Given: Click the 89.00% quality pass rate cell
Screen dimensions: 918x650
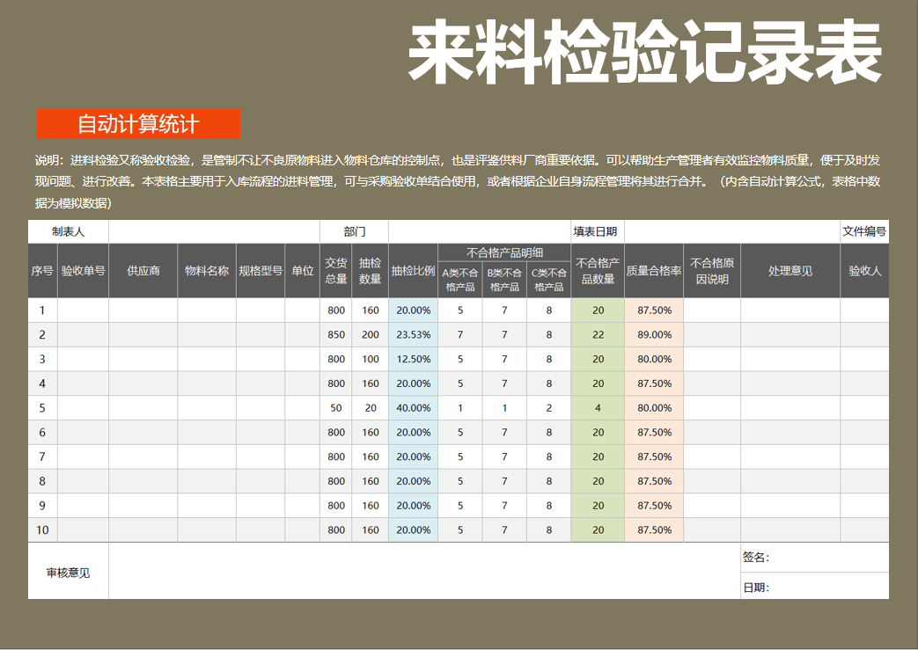Looking at the screenshot, I should tap(654, 335).
